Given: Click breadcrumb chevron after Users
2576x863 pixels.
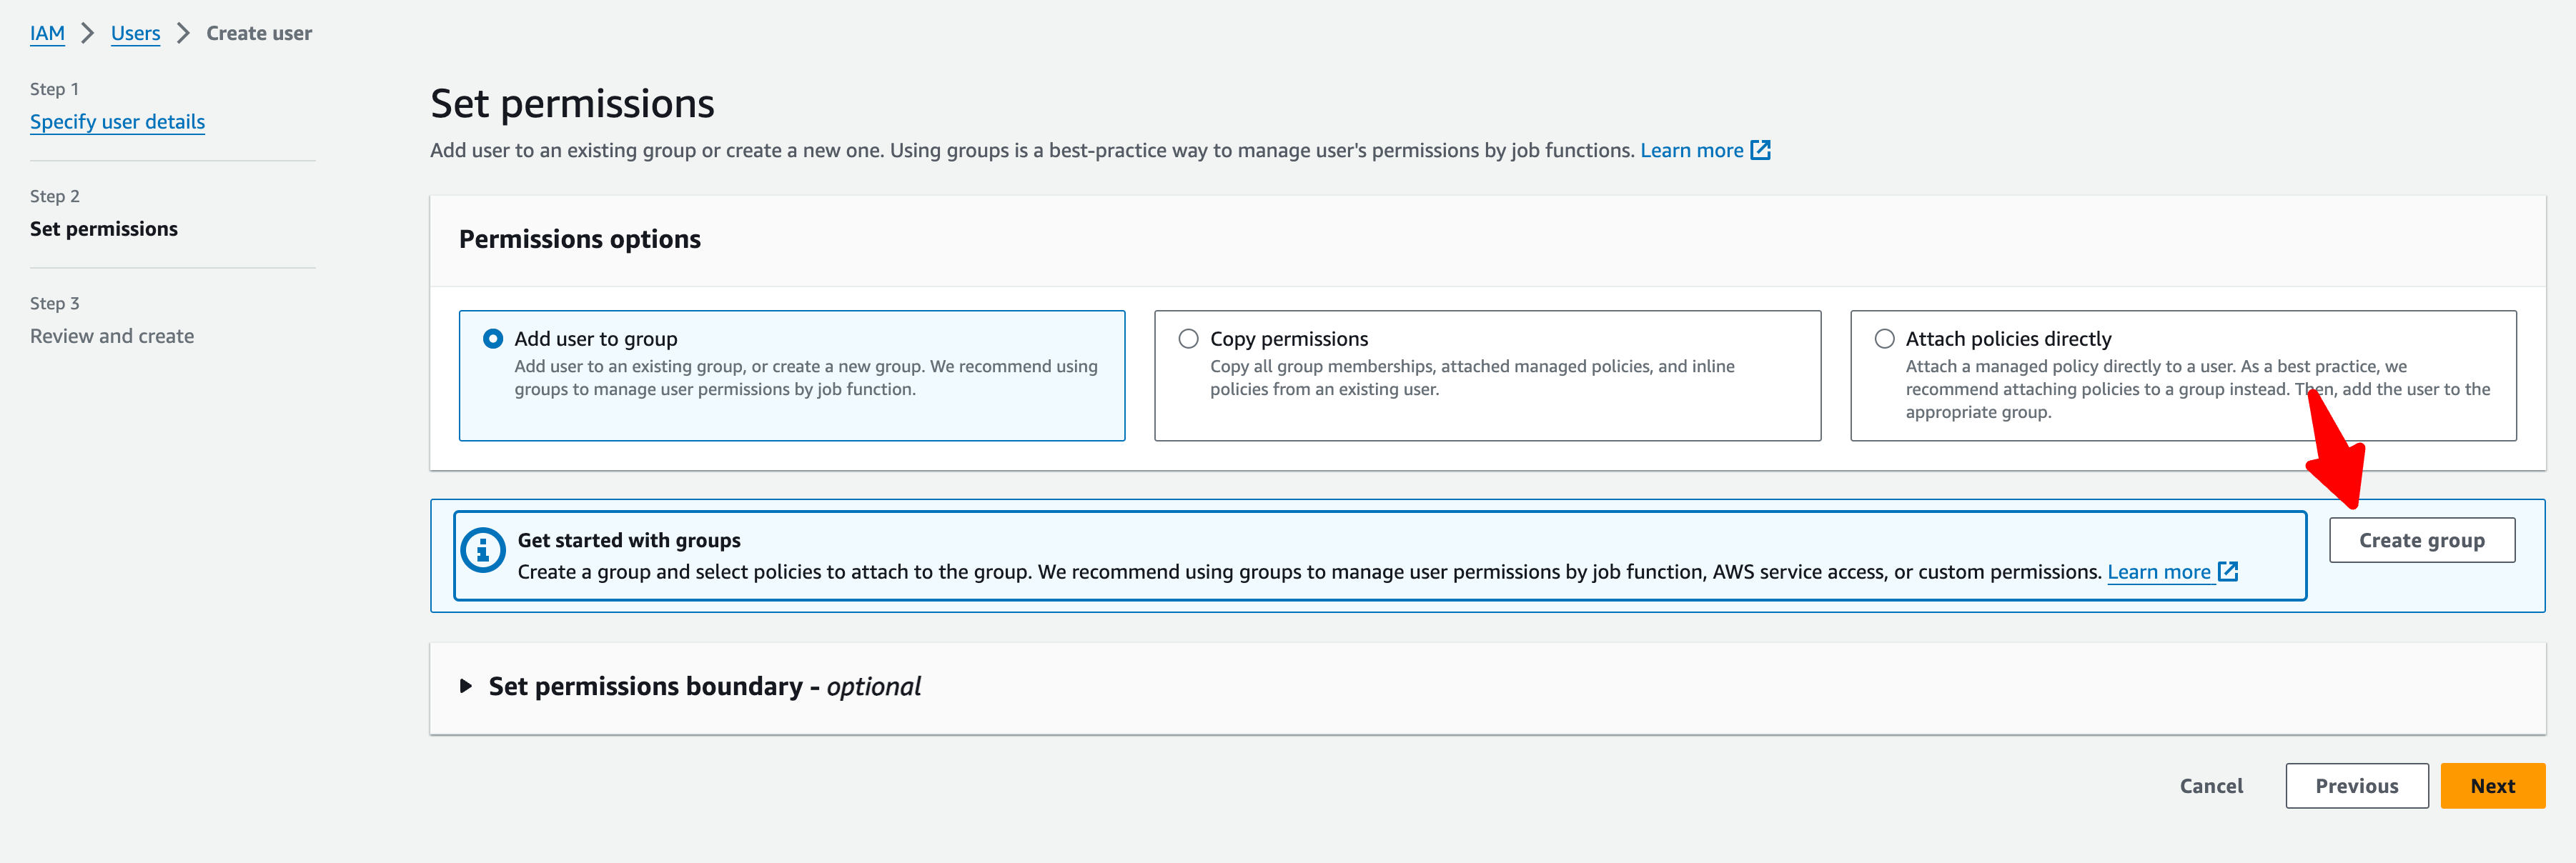Looking at the screenshot, I should click(183, 33).
